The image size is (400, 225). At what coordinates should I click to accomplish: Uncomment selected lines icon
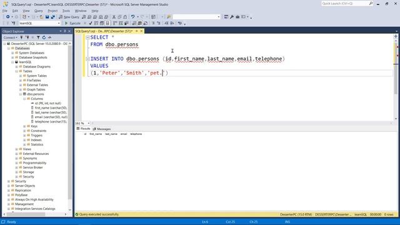click(x=158, y=23)
